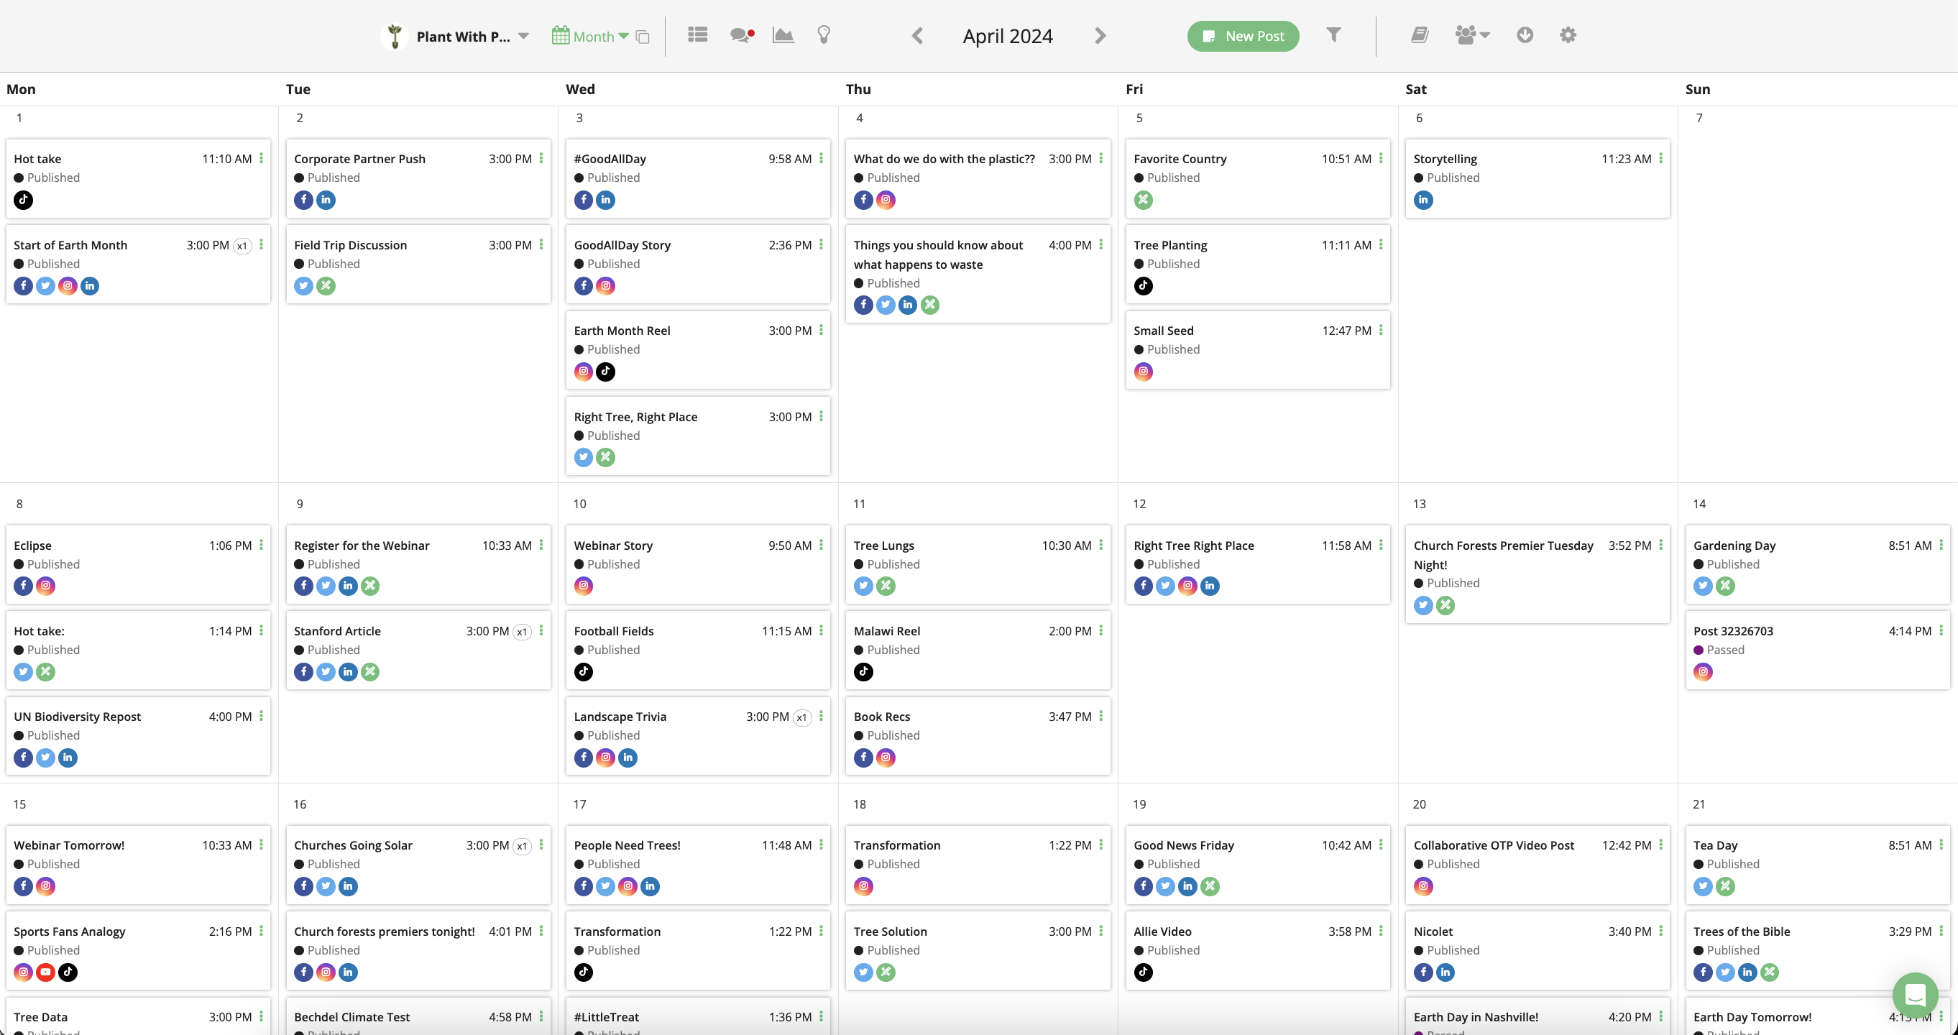Click the duplicate calendar icon beside Month
Screen dimensions: 1958x1035
tap(643, 36)
